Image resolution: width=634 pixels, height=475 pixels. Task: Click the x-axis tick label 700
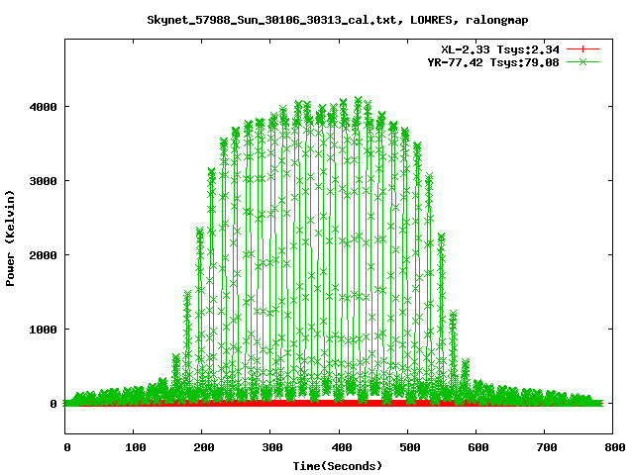(x=547, y=447)
